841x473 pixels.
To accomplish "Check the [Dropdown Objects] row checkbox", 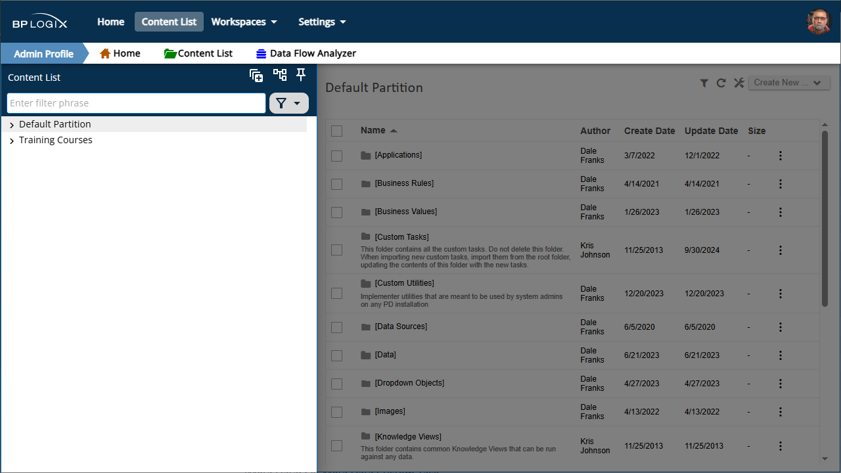I will click(x=337, y=384).
